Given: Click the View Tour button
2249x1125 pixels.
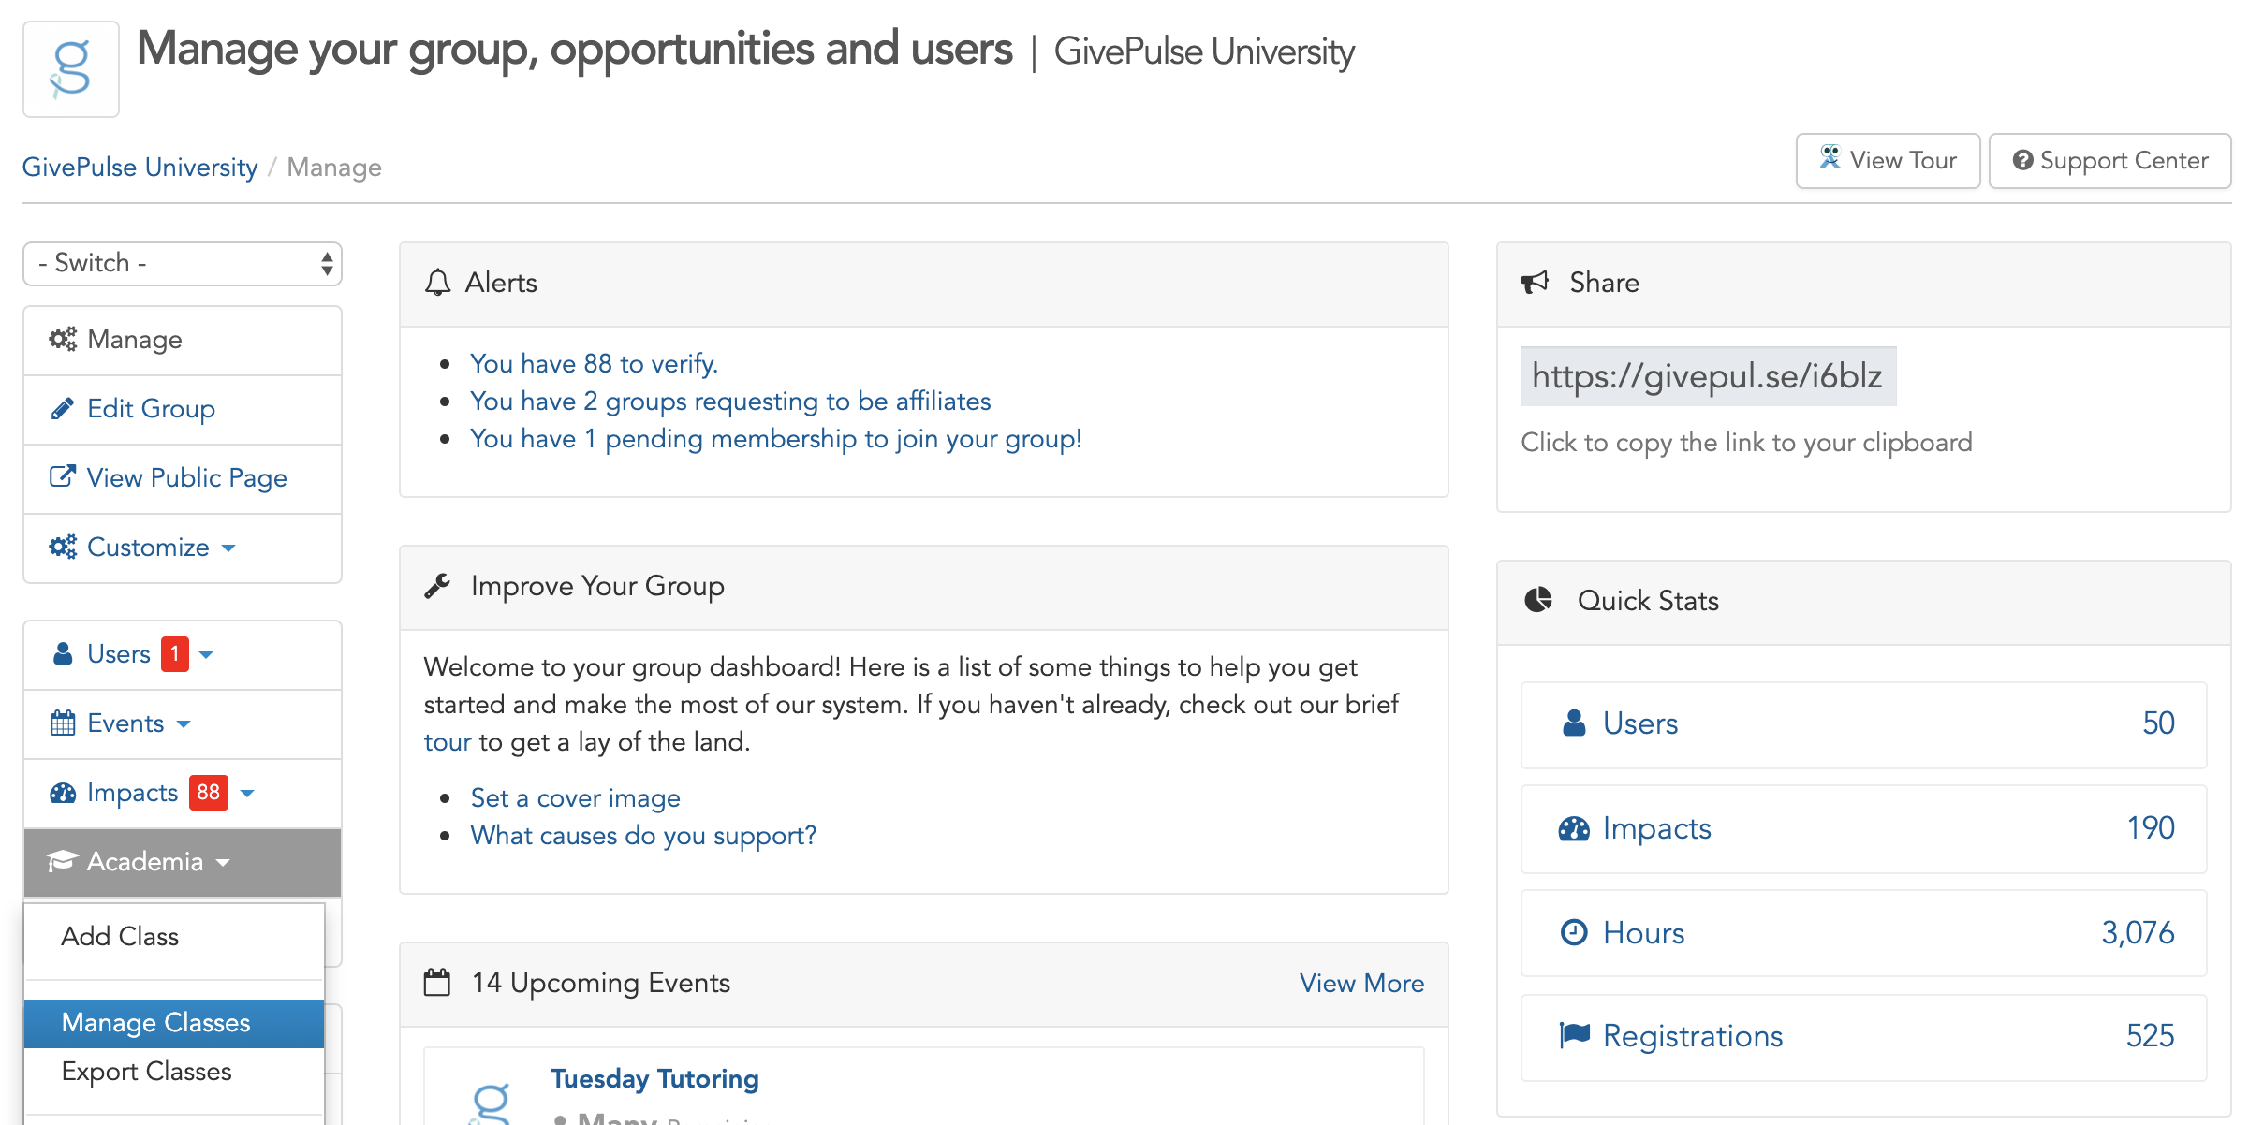Looking at the screenshot, I should 1888,161.
